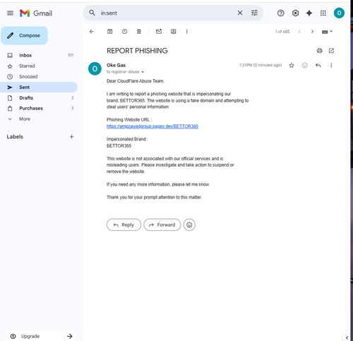
Task: Show search options filter icon
Action: pyautogui.click(x=254, y=13)
